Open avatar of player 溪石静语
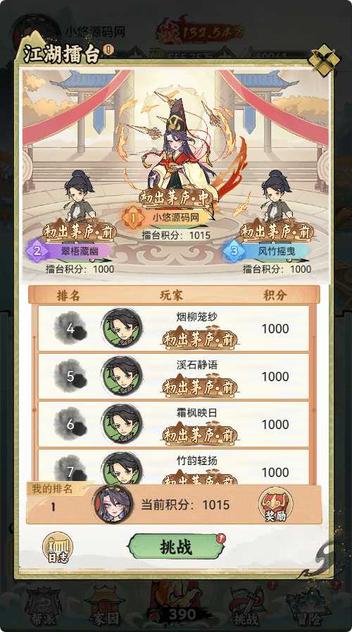352x632 pixels. (x=122, y=376)
